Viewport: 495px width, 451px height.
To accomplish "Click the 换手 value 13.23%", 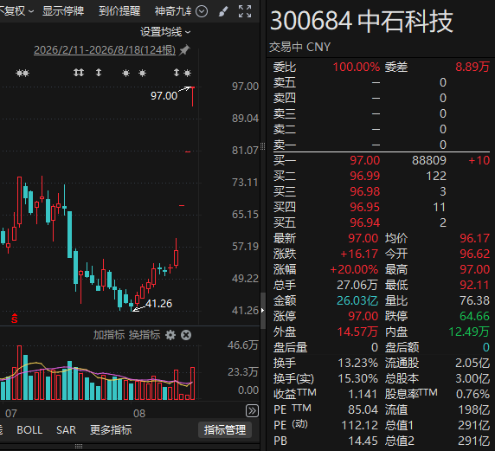I will pyautogui.click(x=358, y=363).
